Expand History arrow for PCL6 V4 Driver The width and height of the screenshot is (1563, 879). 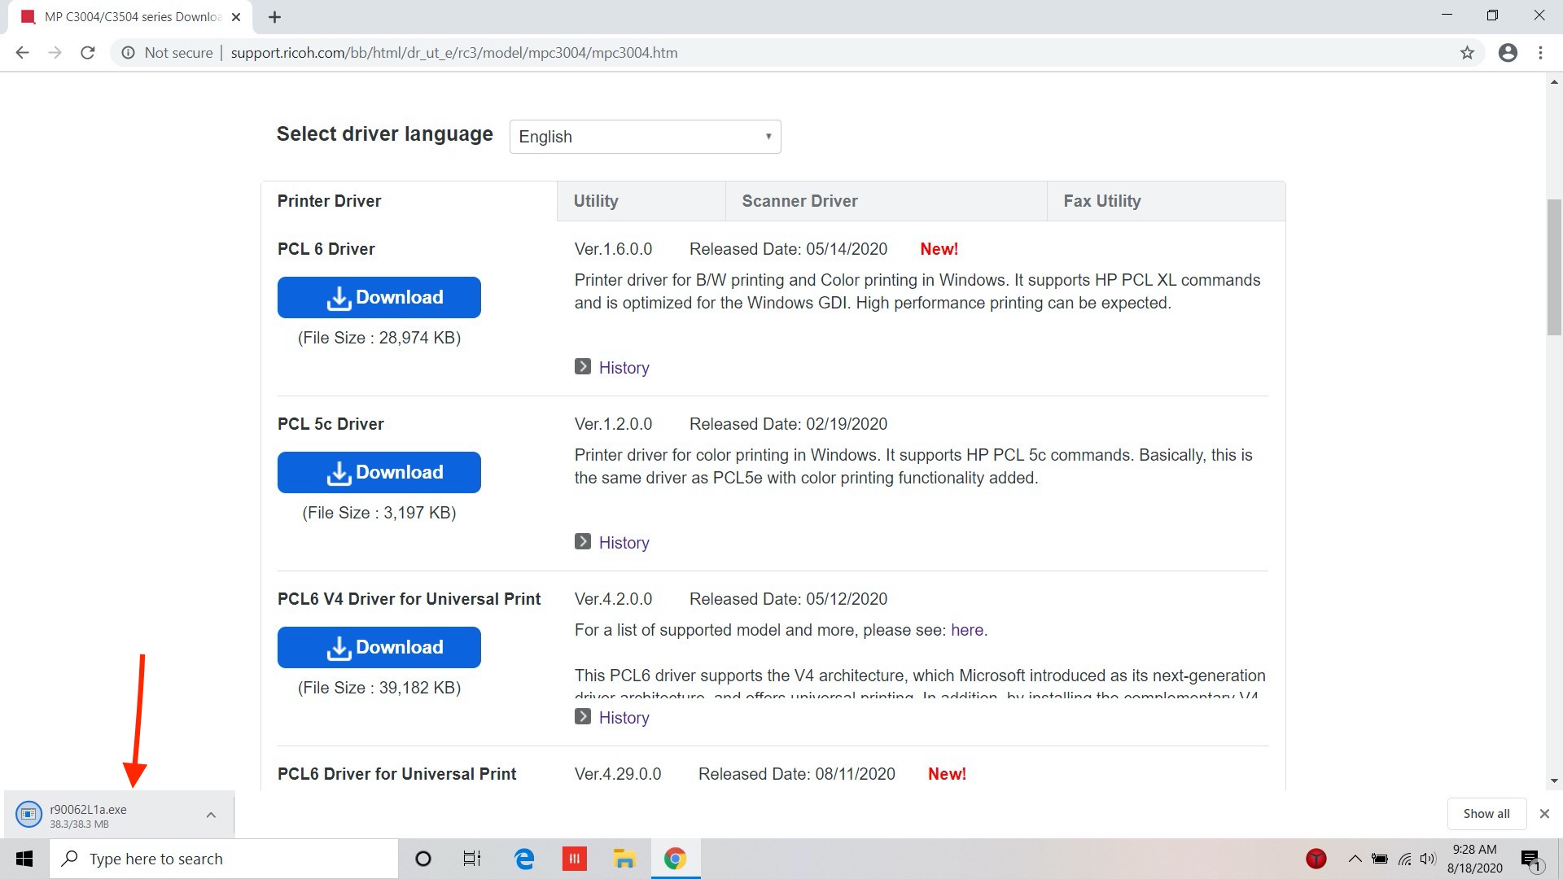click(x=583, y=717)
